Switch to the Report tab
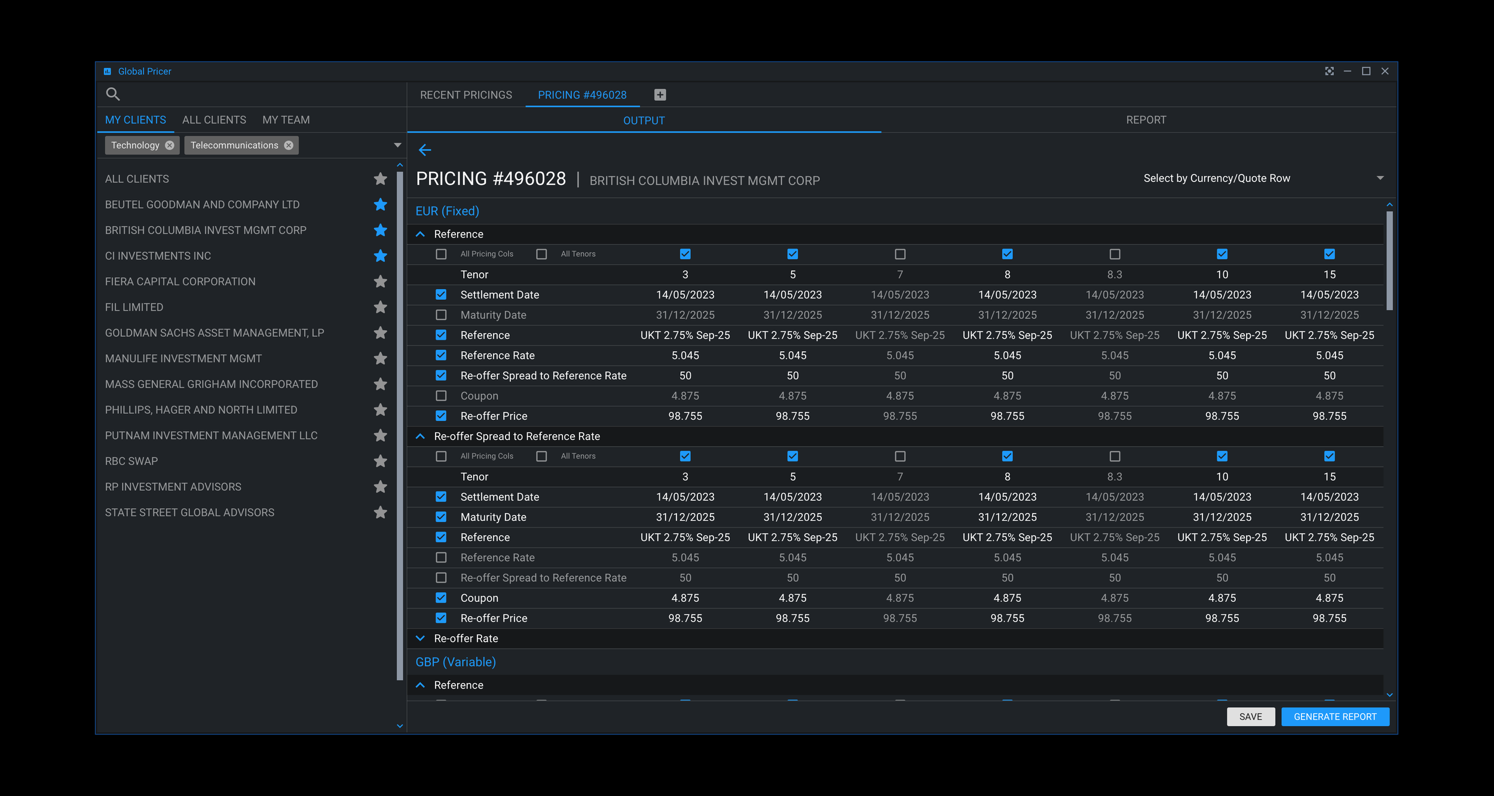The height and width of the screenshot is (796, 1494). 1146,120
